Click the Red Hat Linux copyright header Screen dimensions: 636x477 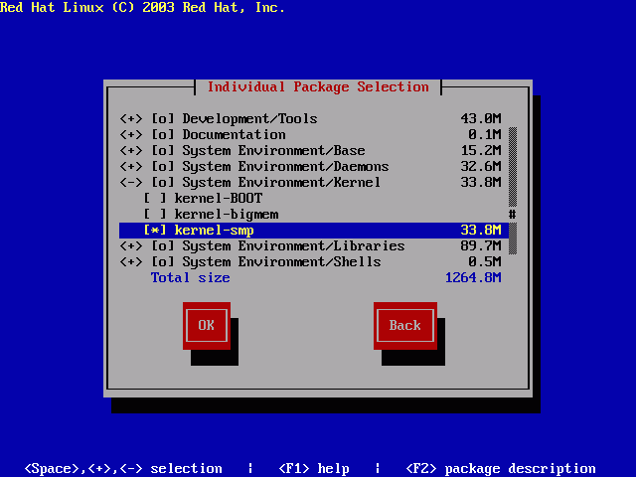pos(142,7)
